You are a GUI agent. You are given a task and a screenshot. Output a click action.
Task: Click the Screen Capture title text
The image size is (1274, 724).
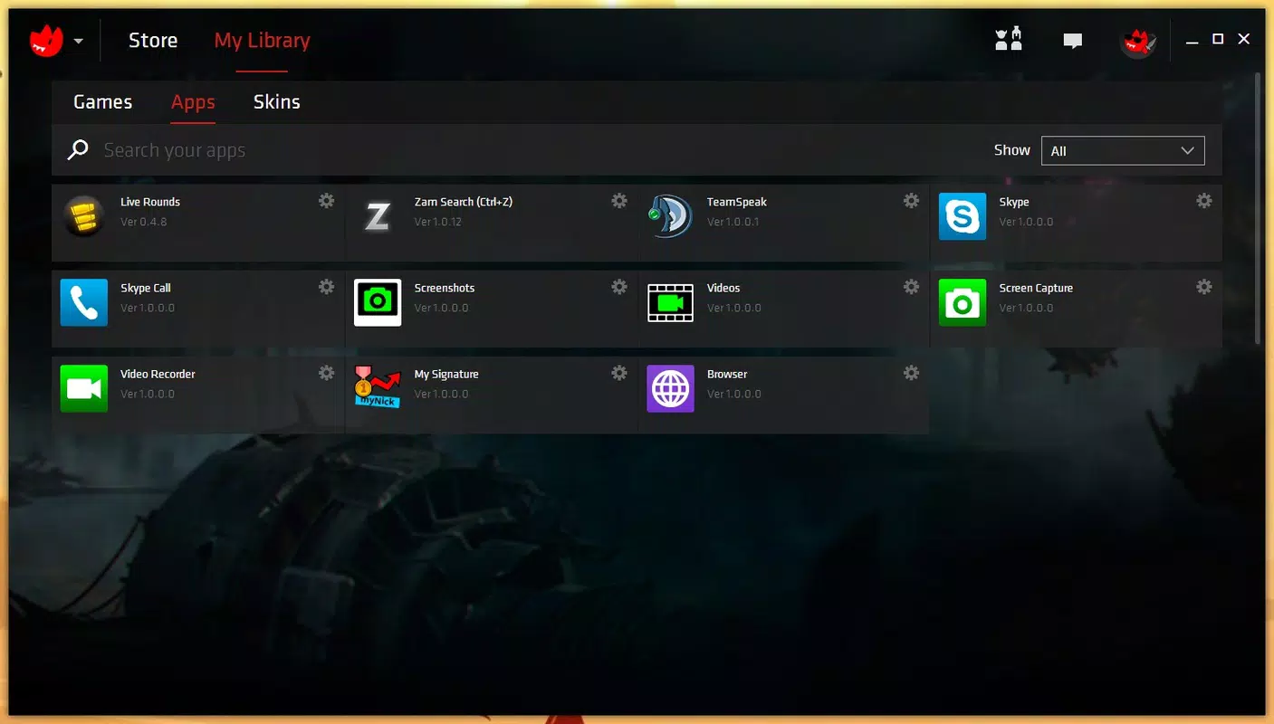[x=1036, y=288]
